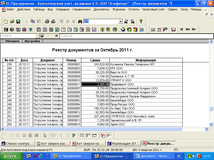Screen dimensions: 214x160
Task: Select the arrow pointer tool in bottom toolbar
Action: pyautogui.click(x=45, y=135)
